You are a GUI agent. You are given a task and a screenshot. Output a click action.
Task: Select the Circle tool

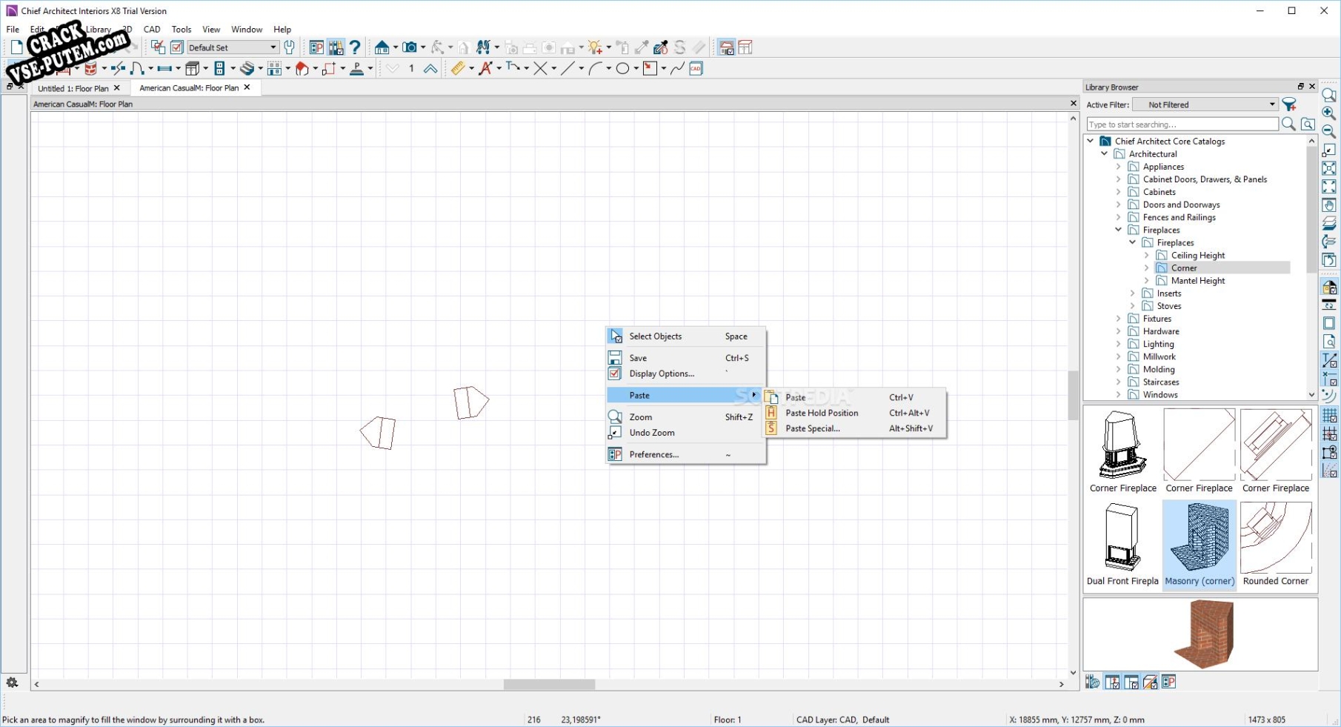coord(623,68)
